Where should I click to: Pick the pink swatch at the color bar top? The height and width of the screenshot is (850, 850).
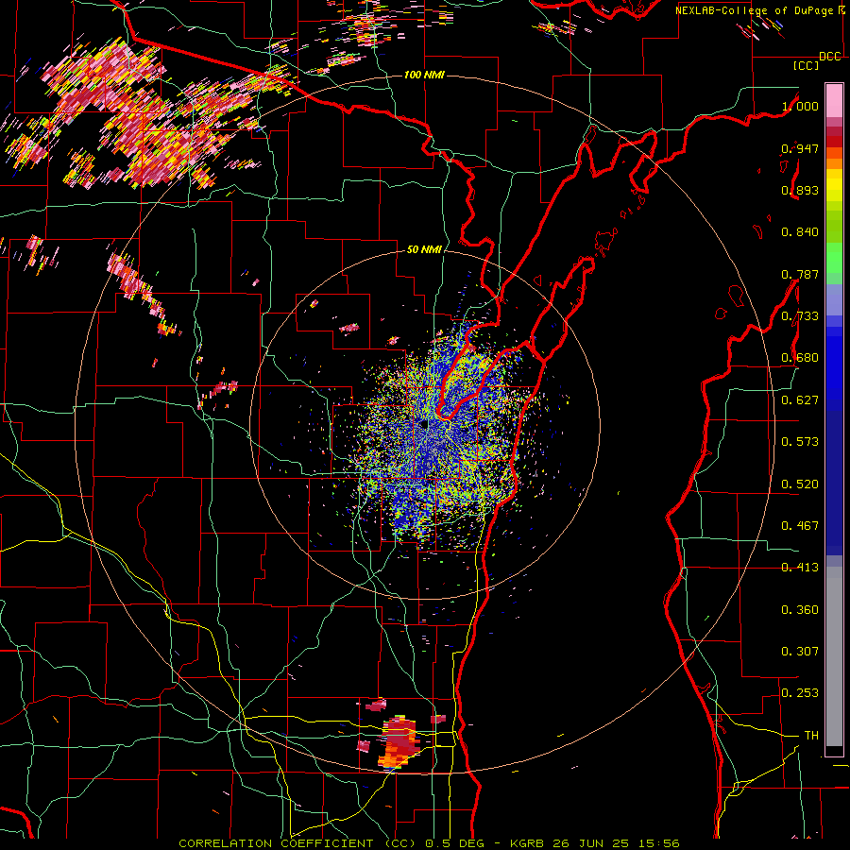tap(834, 100)
